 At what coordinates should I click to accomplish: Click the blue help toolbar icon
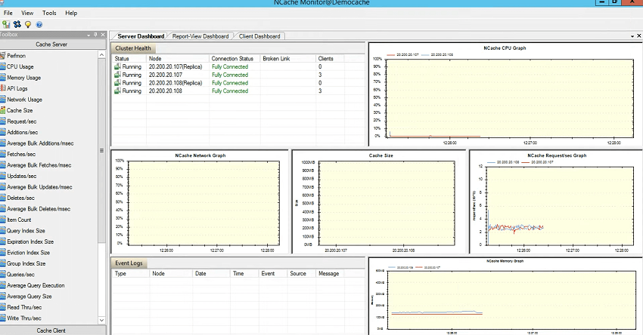pyautogui.click(x=39, y=25)
